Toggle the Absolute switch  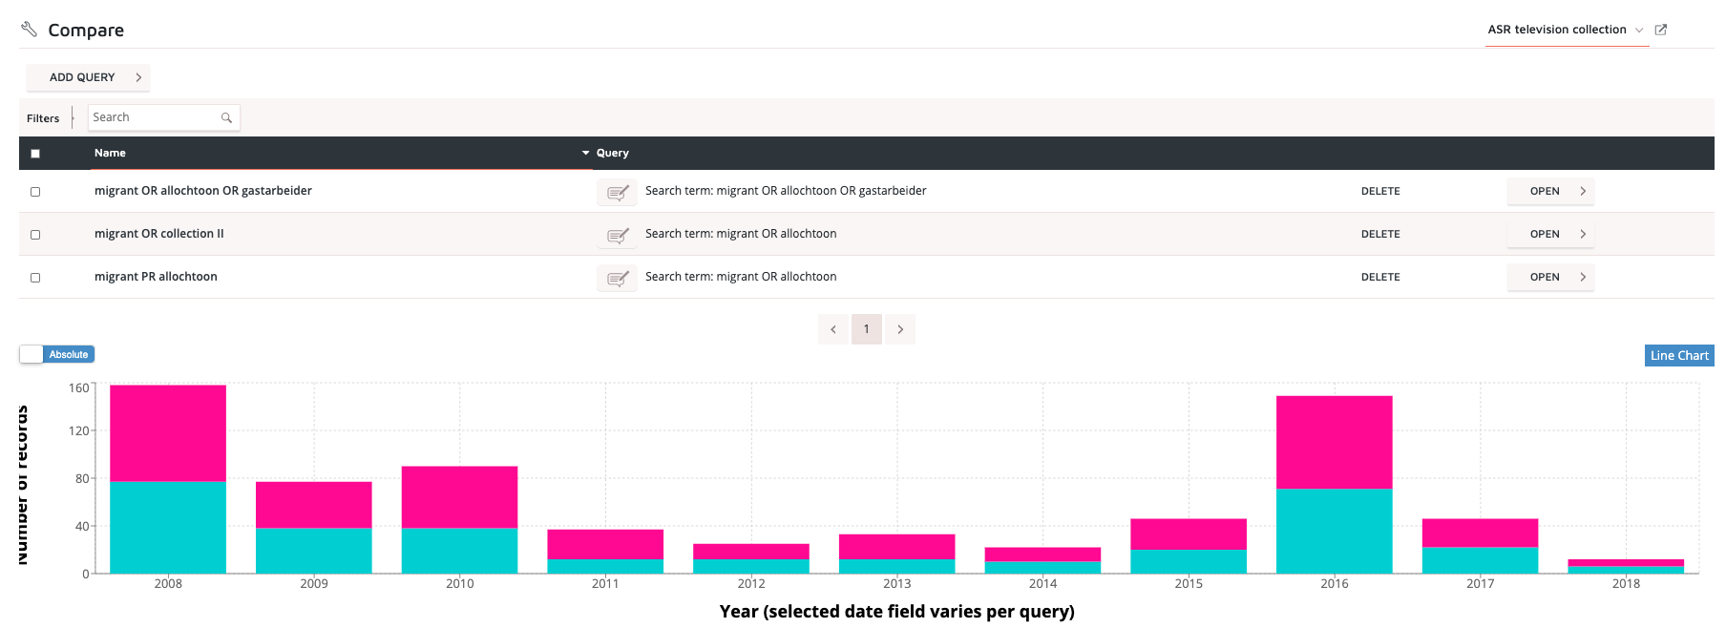tap(57, 354)
